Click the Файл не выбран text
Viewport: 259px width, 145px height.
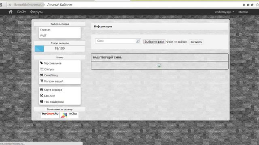[x=176, y=42]
